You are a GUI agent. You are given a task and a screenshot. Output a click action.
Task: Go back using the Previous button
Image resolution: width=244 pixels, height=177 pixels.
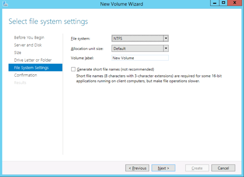(x=137, y=168)
